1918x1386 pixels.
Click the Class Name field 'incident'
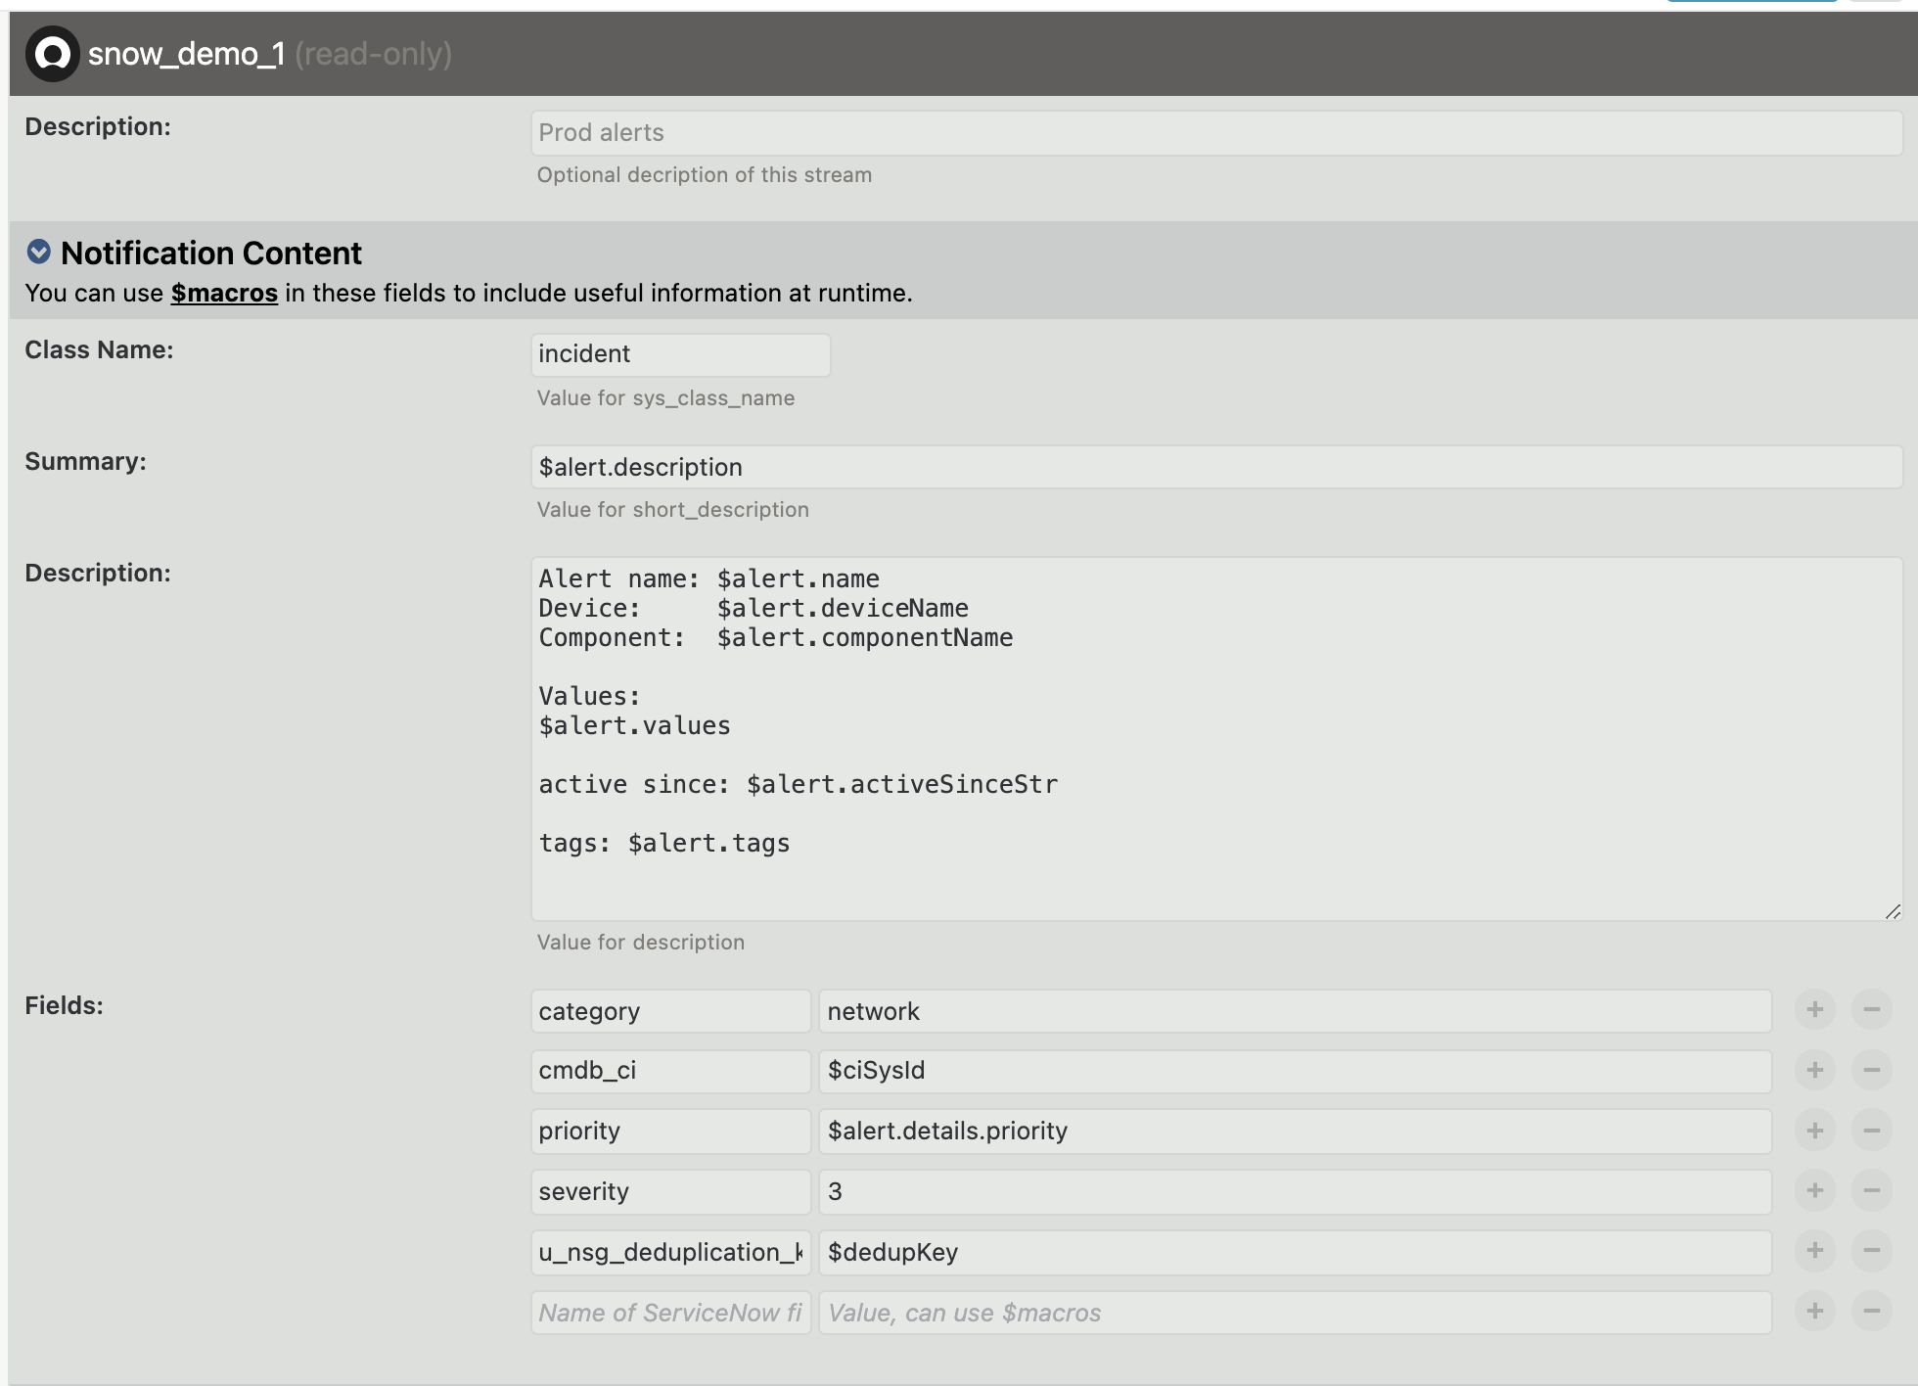680,354
